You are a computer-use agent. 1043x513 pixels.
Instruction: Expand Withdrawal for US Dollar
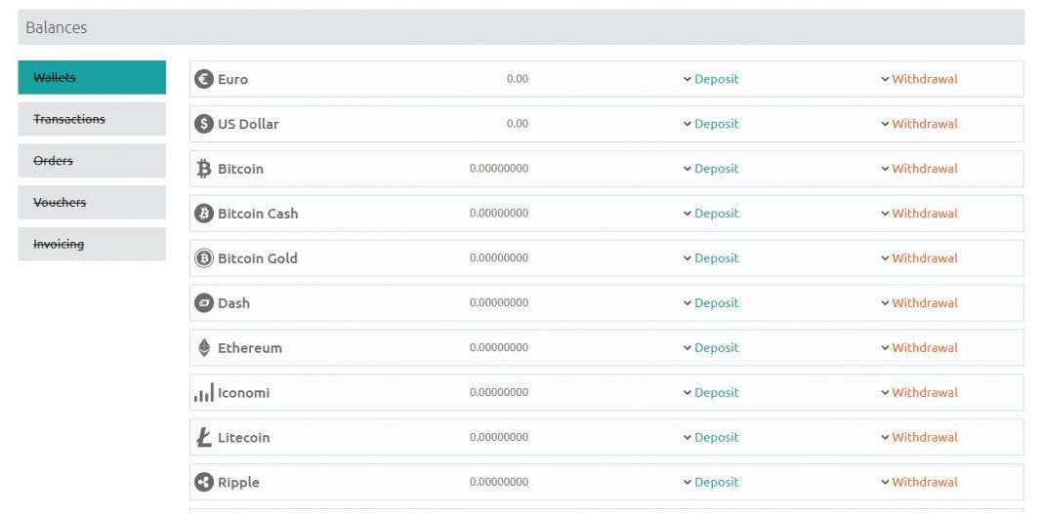pos(919,124)
